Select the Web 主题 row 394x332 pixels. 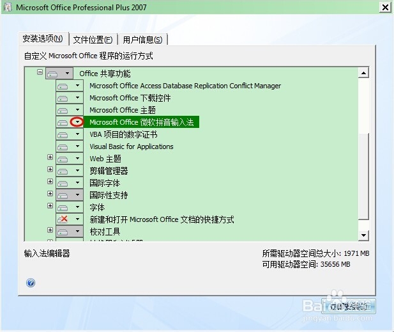pyautogui.click(x=105, y=159)
